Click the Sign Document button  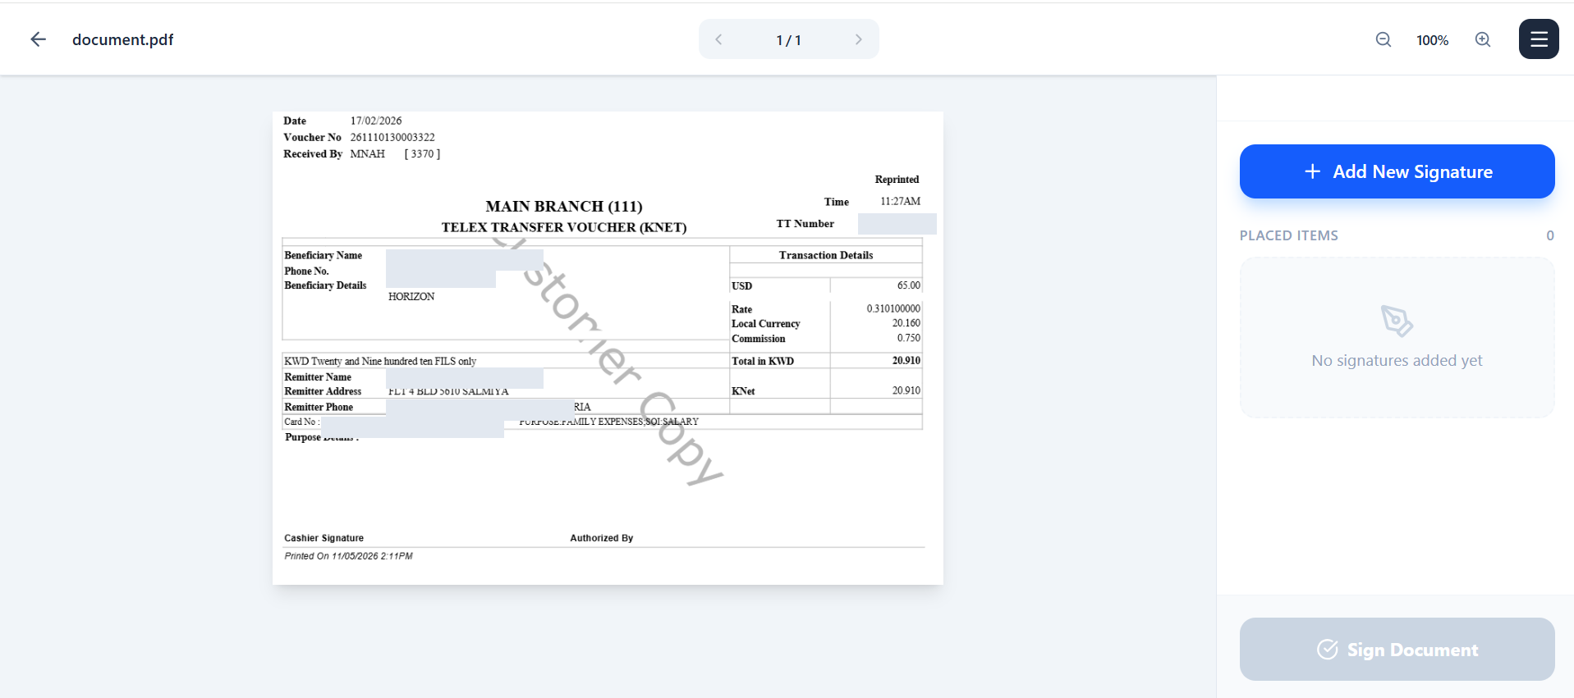(1397, 649)
